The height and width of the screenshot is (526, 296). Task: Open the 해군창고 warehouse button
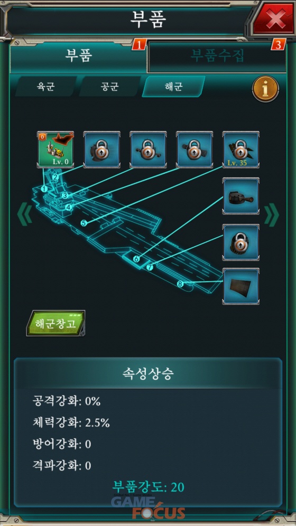pyautogui.click(x=55, y=323)
